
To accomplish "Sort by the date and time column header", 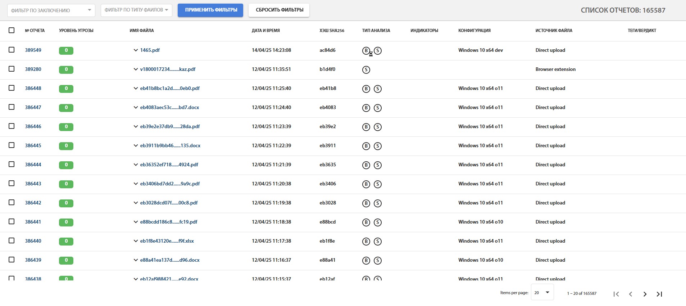I will click(x=265, y=31).
